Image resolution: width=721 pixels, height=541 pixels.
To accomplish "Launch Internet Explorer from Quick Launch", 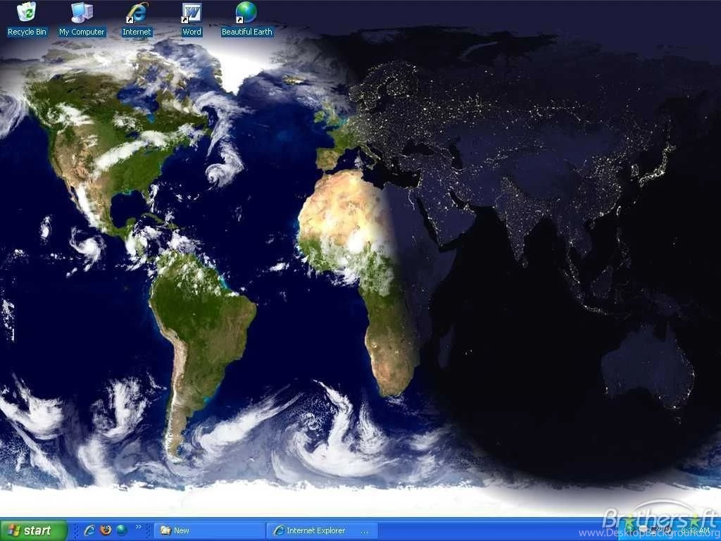I will [x=89, y=530].
